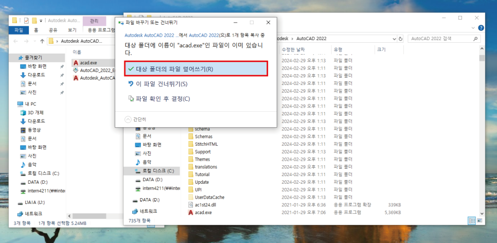The image size is (497, 243).
Task: Choose decide after comparing files (파일 확인 후 결정)
Action: 159,99
